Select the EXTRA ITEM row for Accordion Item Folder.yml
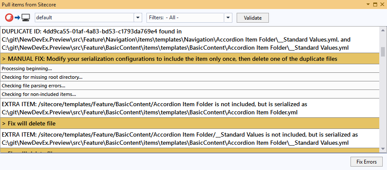This screenshot has height=170, width=387. point(190,108)
